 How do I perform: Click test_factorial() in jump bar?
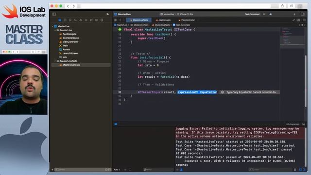[181, 25]
